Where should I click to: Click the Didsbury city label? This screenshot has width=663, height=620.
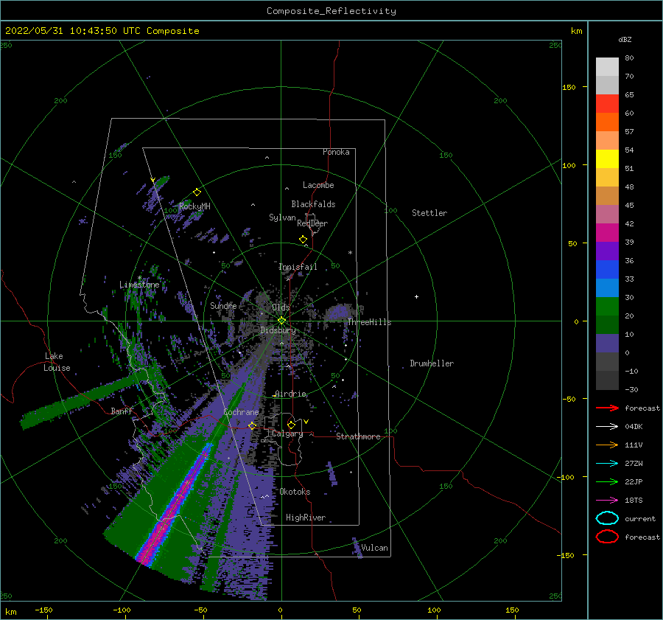278,330
